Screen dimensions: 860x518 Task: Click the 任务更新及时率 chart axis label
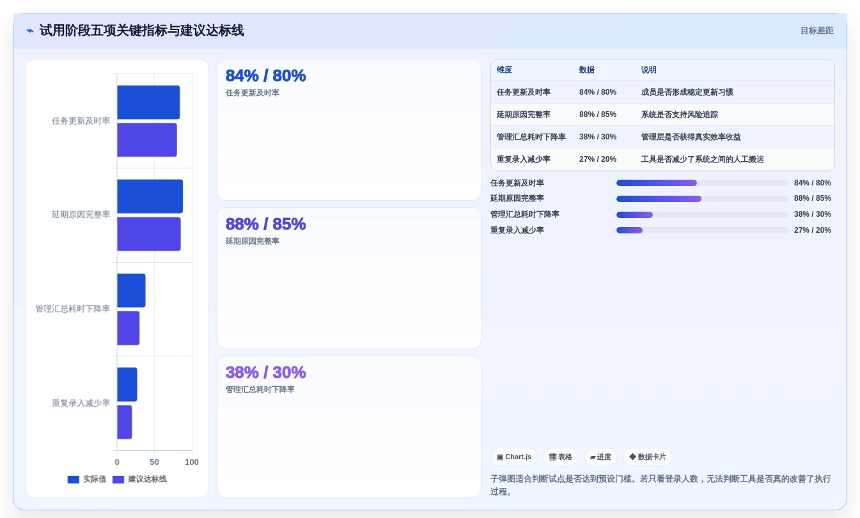coord(81,121)
